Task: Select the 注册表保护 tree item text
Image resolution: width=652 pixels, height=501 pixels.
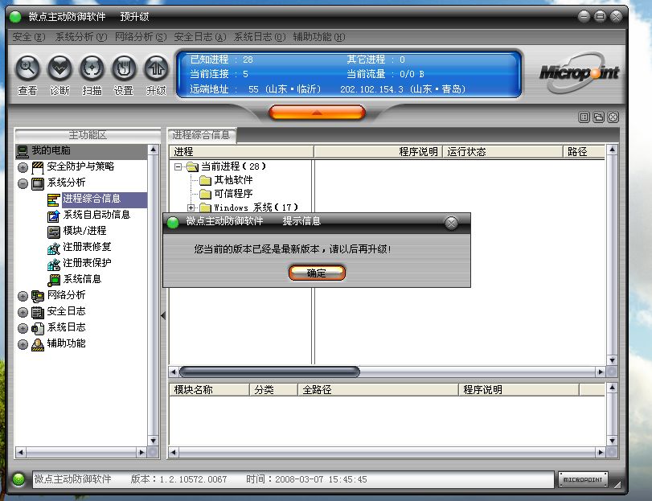Action: click(87, 263)
